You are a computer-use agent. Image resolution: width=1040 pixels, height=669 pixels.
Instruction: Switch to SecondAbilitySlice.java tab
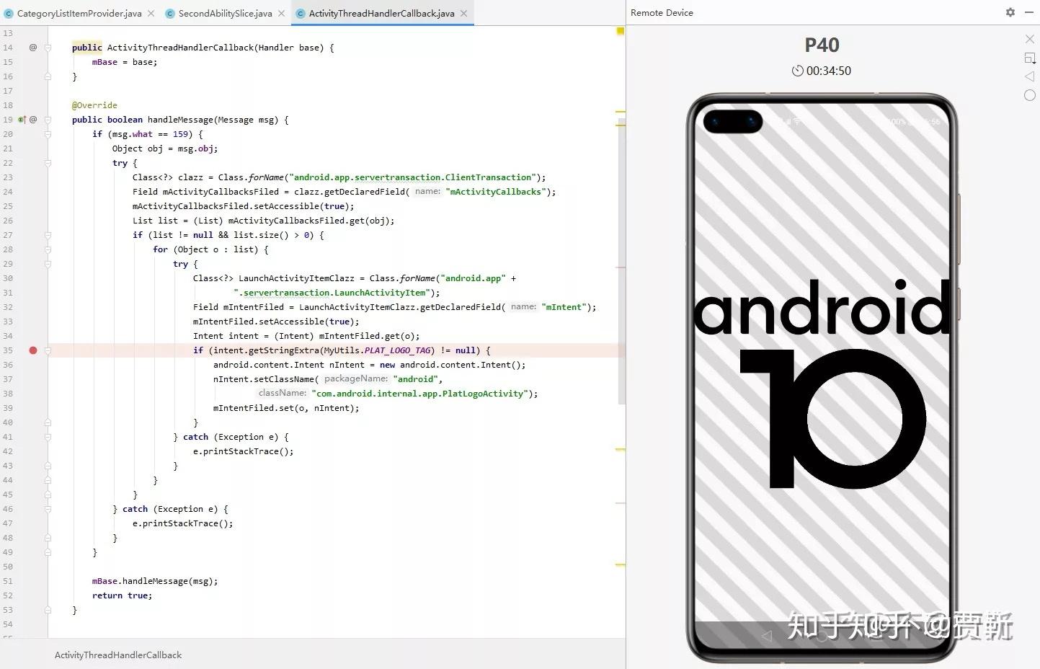[225, 14]
